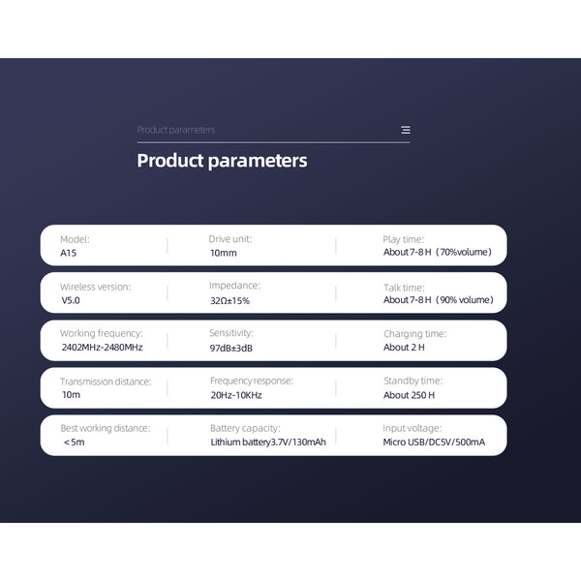Select the small gray Product parameters label
This screenshot has height=581, width=581.
(175, 130)
